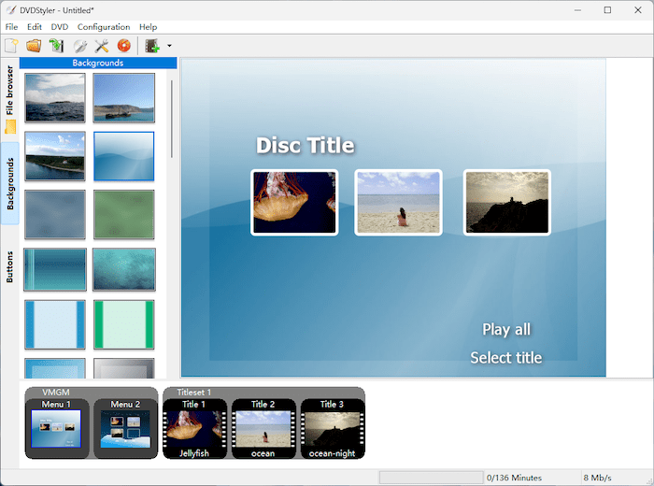654x486 pixels.
Task: Open DVD options disc-wrench icon
Action: point(79,45)
